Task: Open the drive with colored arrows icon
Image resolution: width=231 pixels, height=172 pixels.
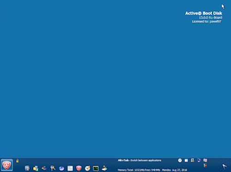Action: [104, 168]
